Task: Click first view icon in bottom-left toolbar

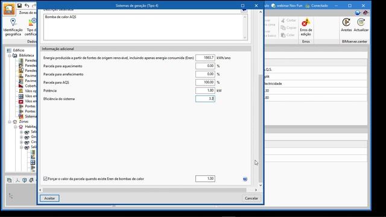Action: pyautogui.click(x=10, y=180)
